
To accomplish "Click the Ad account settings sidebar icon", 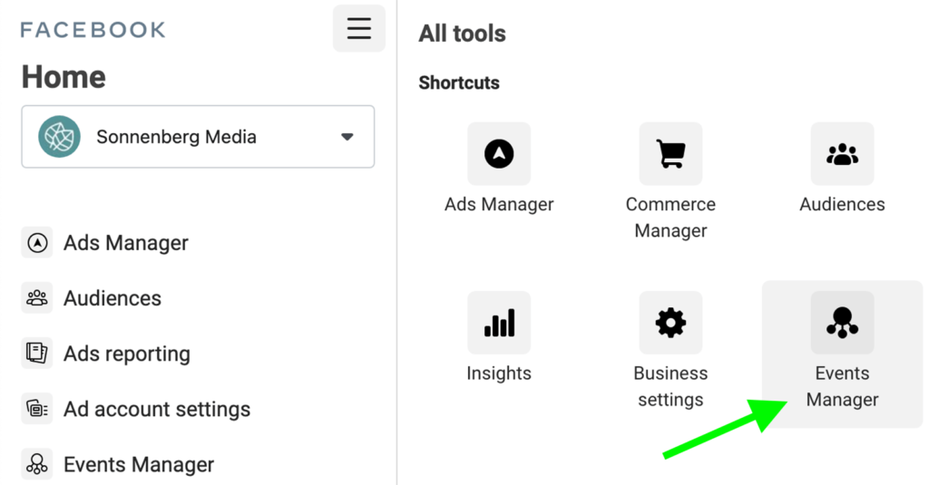I will [x=37, y=409].
